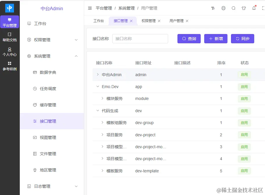Screen dimensions: 265x195
Task: Toggle the menu collapse hamburger icon
Action: pyautogui.click(x=90, y=8)
